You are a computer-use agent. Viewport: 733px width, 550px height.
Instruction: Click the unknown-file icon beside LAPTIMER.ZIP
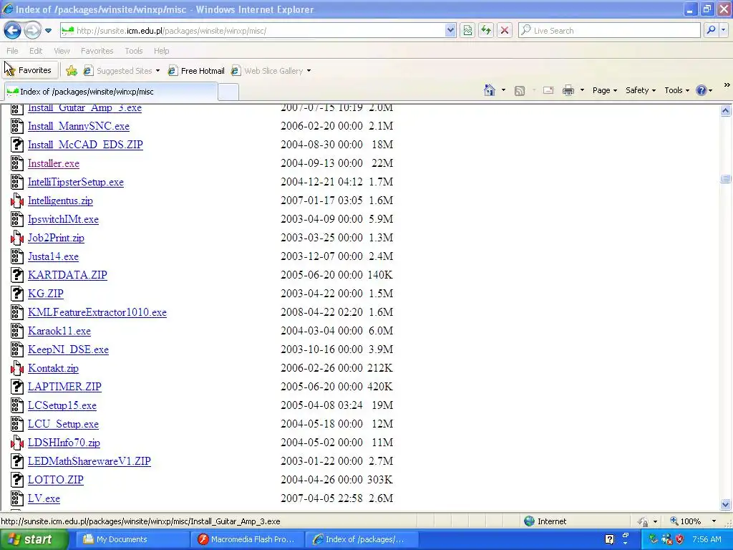(17, 387)
